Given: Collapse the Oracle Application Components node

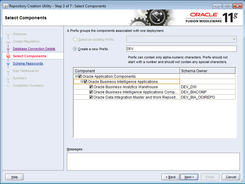Looking at the screenshot, I should tap(76, 76).
